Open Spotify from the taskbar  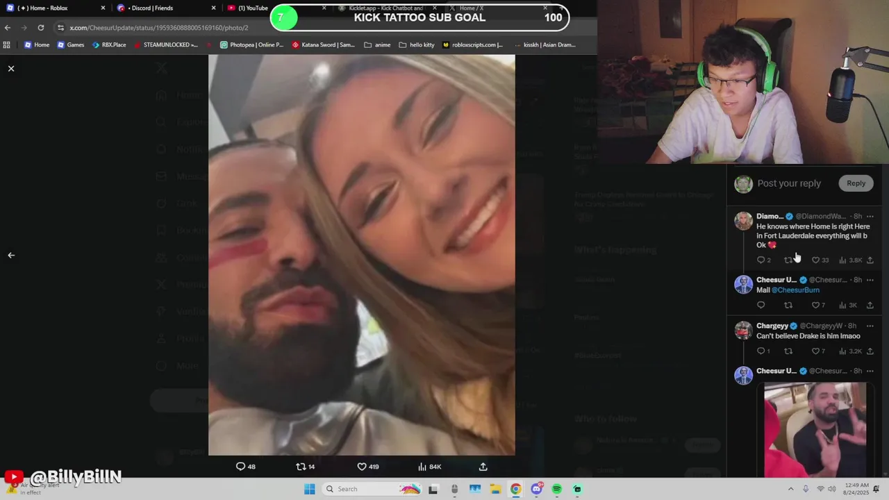(557, 489)
